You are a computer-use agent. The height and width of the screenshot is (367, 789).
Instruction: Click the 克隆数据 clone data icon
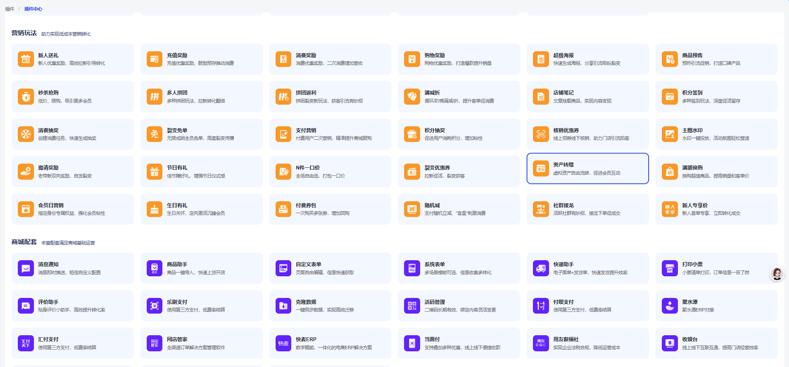283,306
